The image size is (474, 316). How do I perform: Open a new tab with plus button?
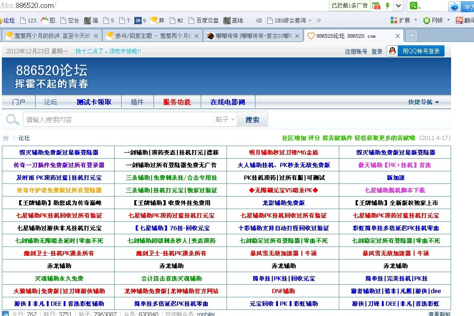pyautogui.click(x=411, y=35)
